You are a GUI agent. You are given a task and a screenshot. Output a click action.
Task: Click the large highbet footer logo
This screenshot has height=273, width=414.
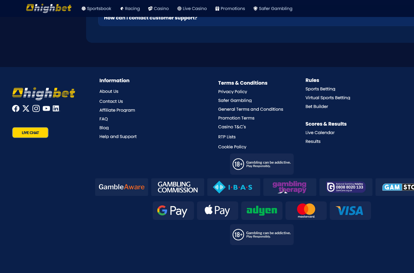pyautogui.click(x=44, y=93)
